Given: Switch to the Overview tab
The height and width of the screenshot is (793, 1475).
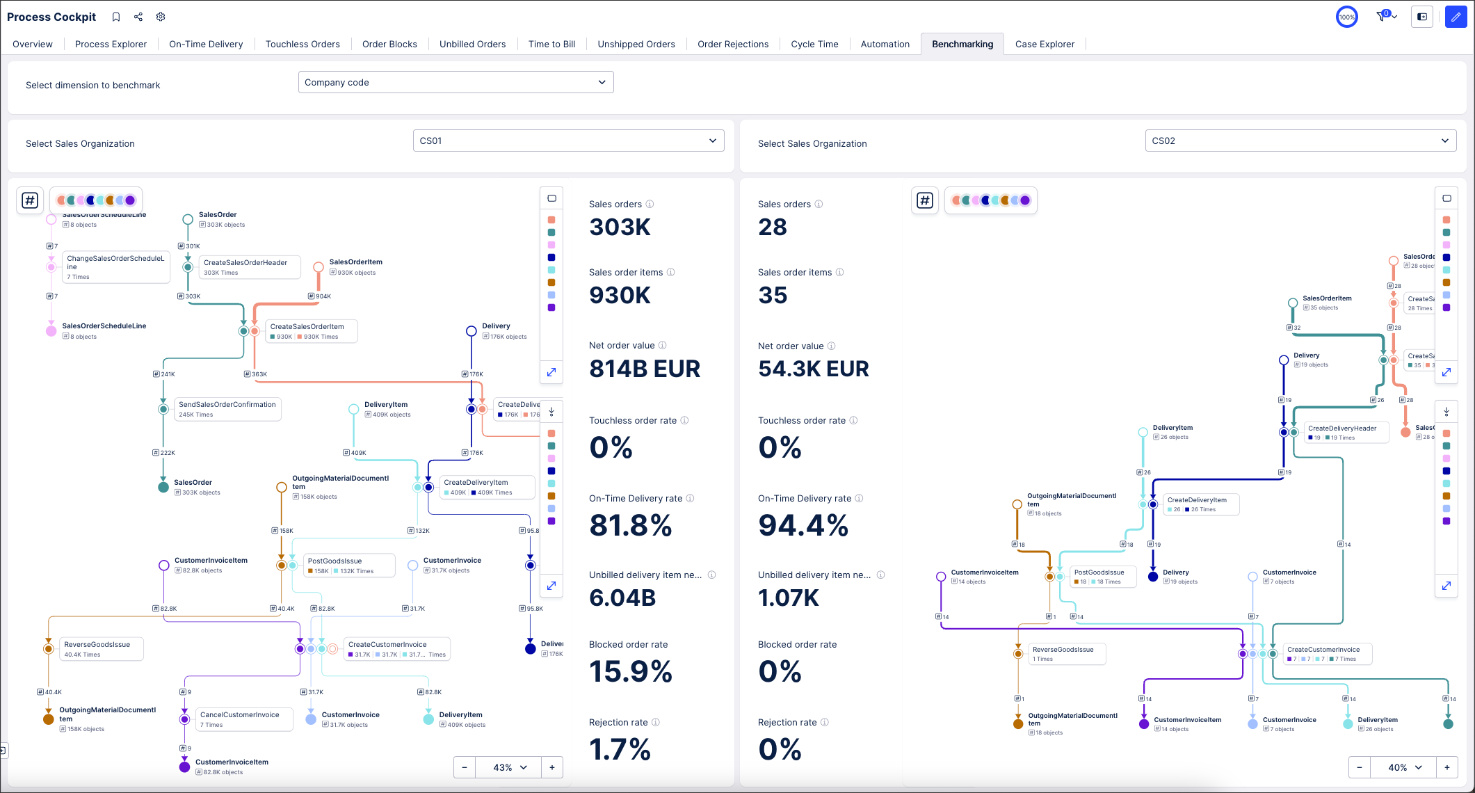Looking at the screenshot, I should tap(33, 44).
